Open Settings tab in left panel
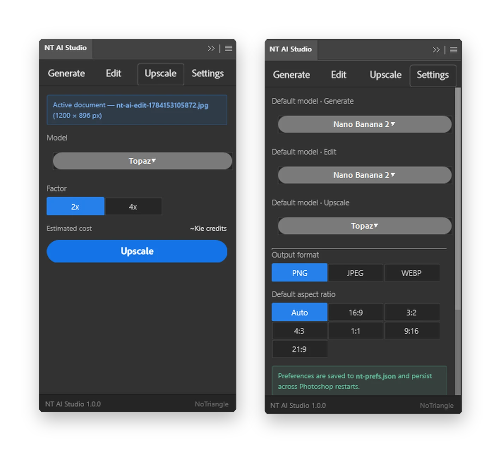Screen dimensions: 501x453 [207, 73]
